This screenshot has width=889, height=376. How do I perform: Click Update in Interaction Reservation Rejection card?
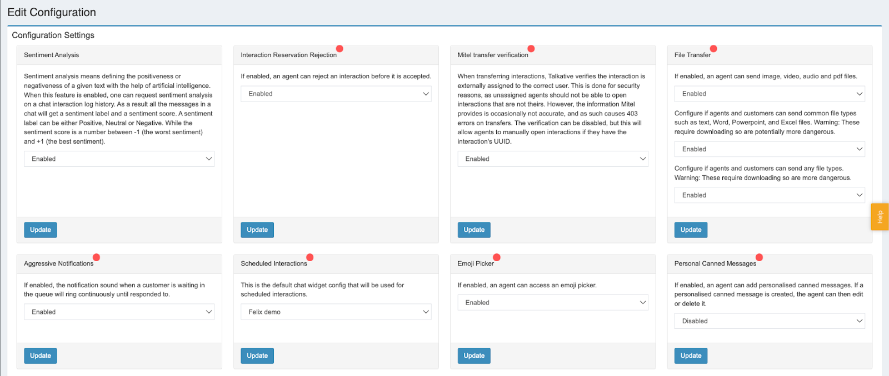(x=257, y=230)
